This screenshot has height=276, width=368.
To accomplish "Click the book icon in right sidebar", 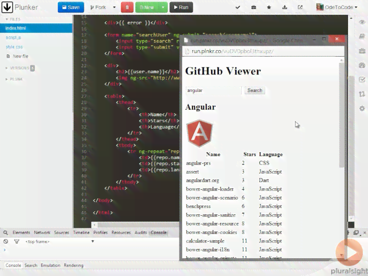I will click(x=362, y=36).
